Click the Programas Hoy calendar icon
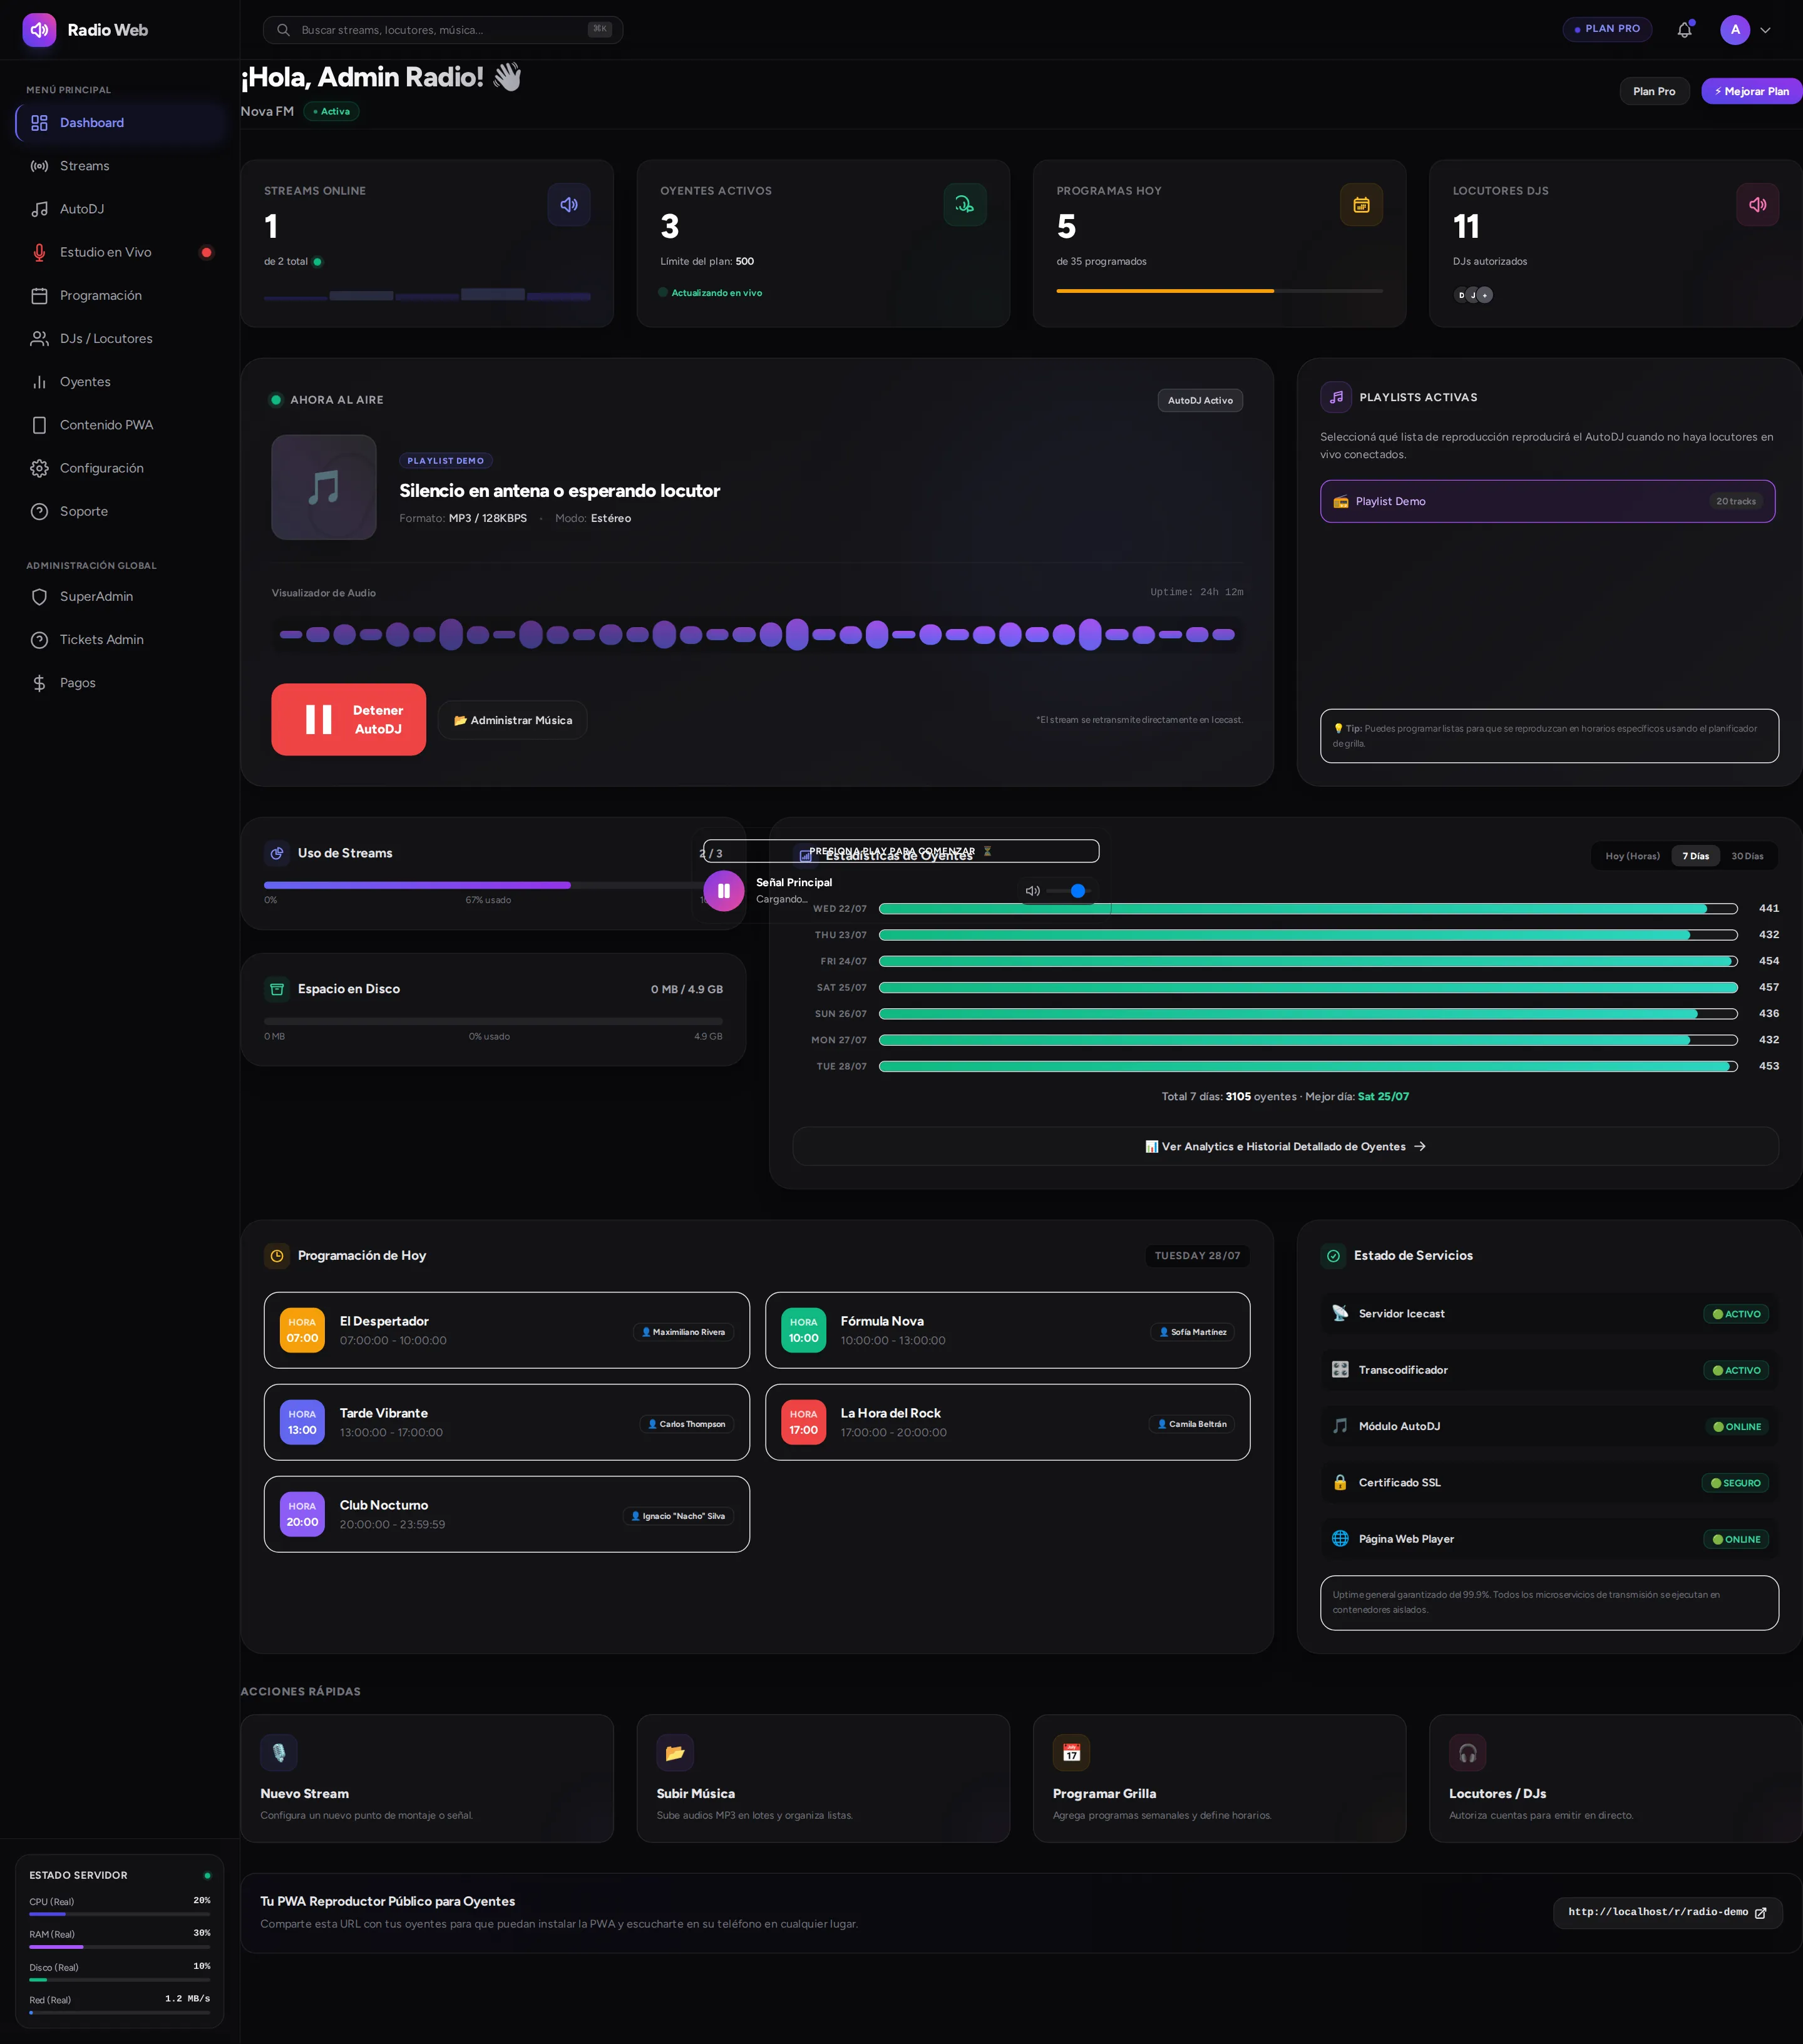Image resolution: width=1803 pixels, height=2044 pixels. tap(1361, 204)
